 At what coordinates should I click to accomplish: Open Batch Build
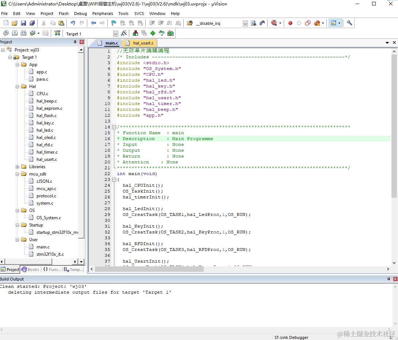coord(32,33)
